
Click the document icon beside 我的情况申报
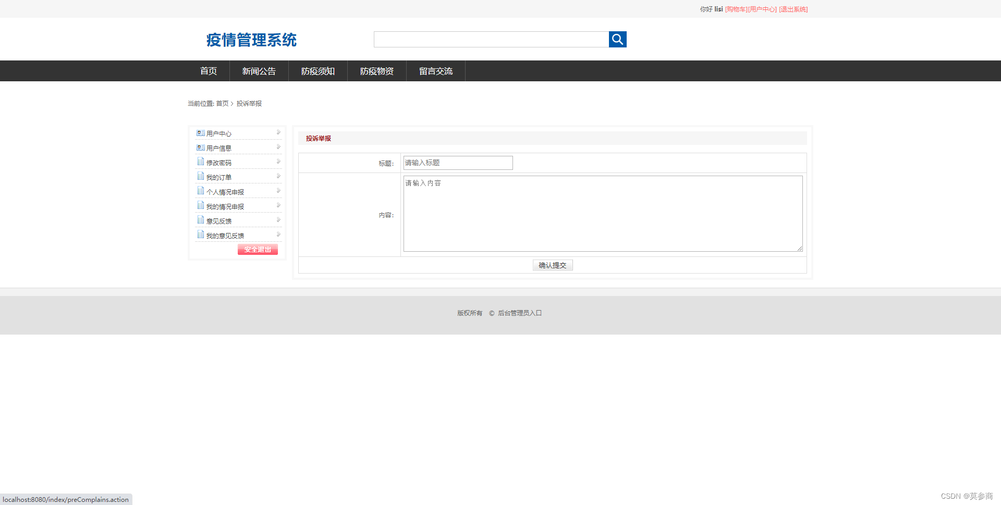pos(200,205)
